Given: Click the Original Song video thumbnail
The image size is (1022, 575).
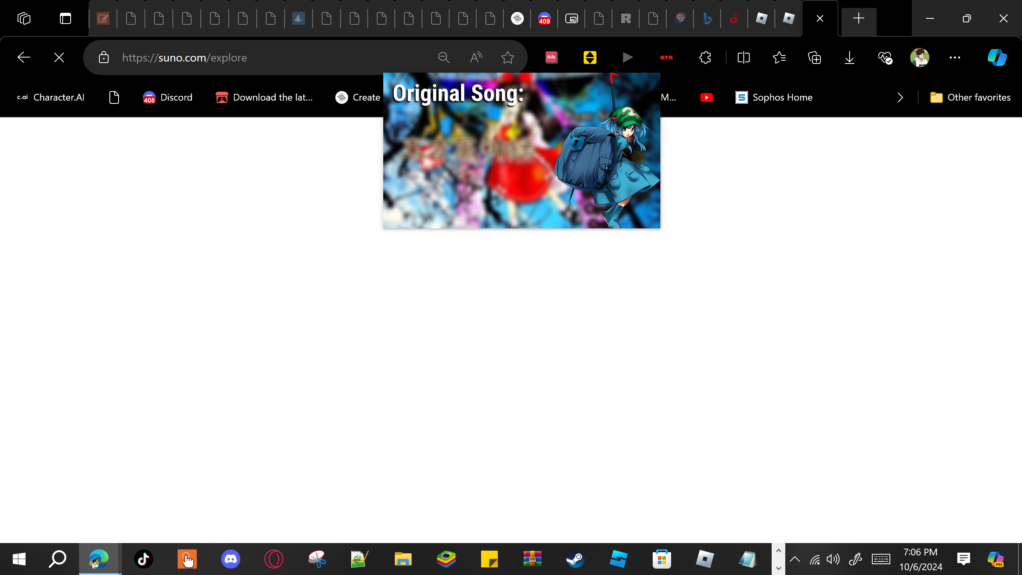Looking at the screenshot, I should click(521, 151).
